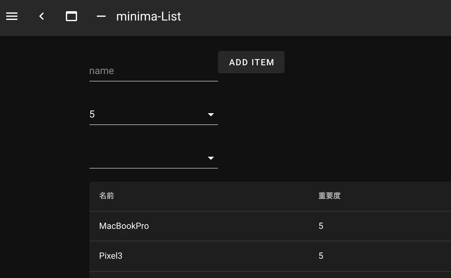Open the importance value dropdown showing 5
451x278 pixels.
154,114
